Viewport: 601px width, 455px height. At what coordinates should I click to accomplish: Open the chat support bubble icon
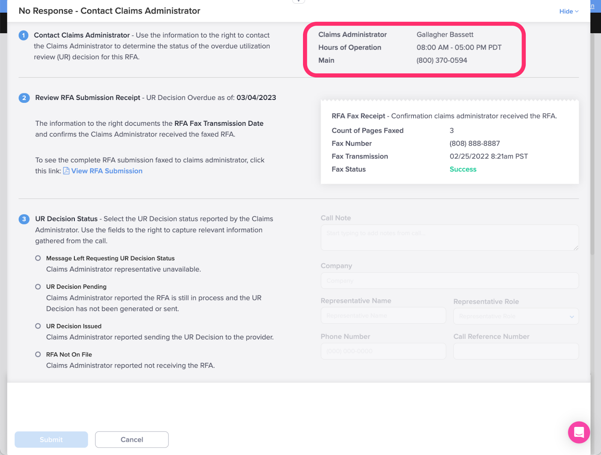[579, 432]
